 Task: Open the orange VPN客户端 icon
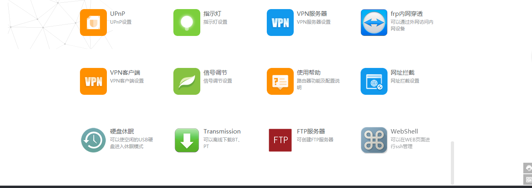tap(93, 81)
